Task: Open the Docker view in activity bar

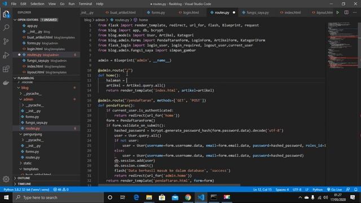Action: [x=6, y=83]
